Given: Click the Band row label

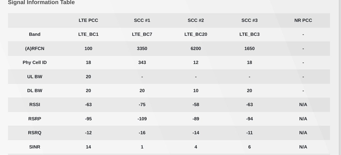Looking at the screenshot, I should (x=35, y=34).
